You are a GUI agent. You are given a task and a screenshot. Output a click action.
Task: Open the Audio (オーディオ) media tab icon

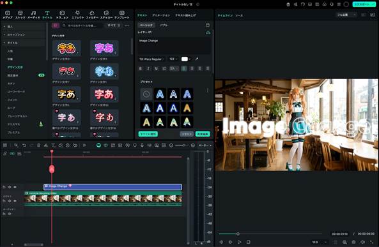tap(34, 15)
